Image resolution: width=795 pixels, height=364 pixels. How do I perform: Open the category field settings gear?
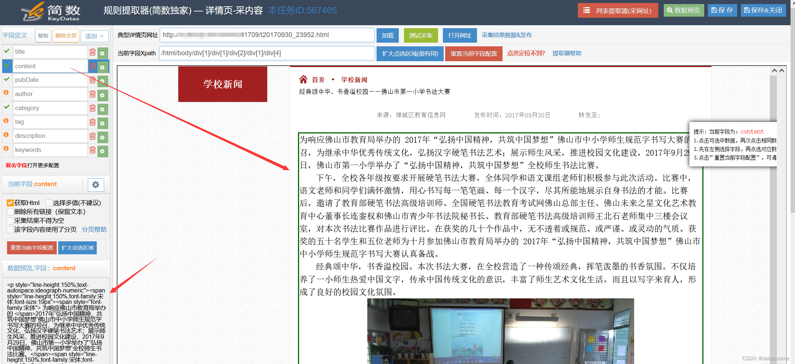pos(103,108)
